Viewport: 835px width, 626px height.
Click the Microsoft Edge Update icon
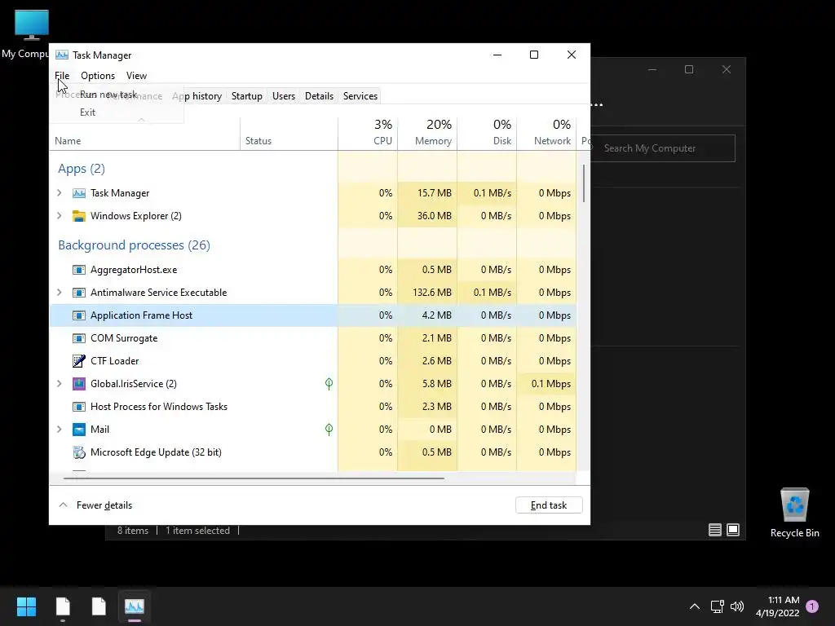coord(79,452)
